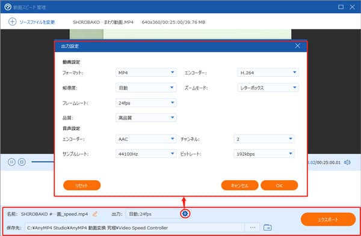Image resolution: width=361 pixels, height=236 pixels.
Task: Open the save destination folder icon
Action: pos(267,228)
